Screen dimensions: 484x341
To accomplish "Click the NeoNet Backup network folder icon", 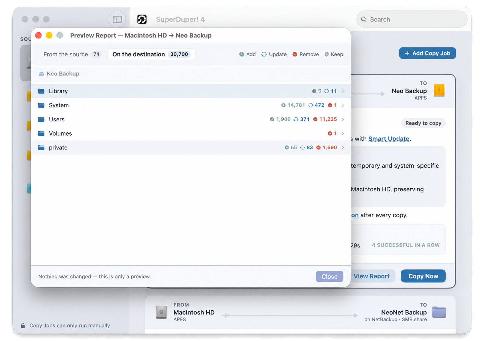I will point(439,312).
